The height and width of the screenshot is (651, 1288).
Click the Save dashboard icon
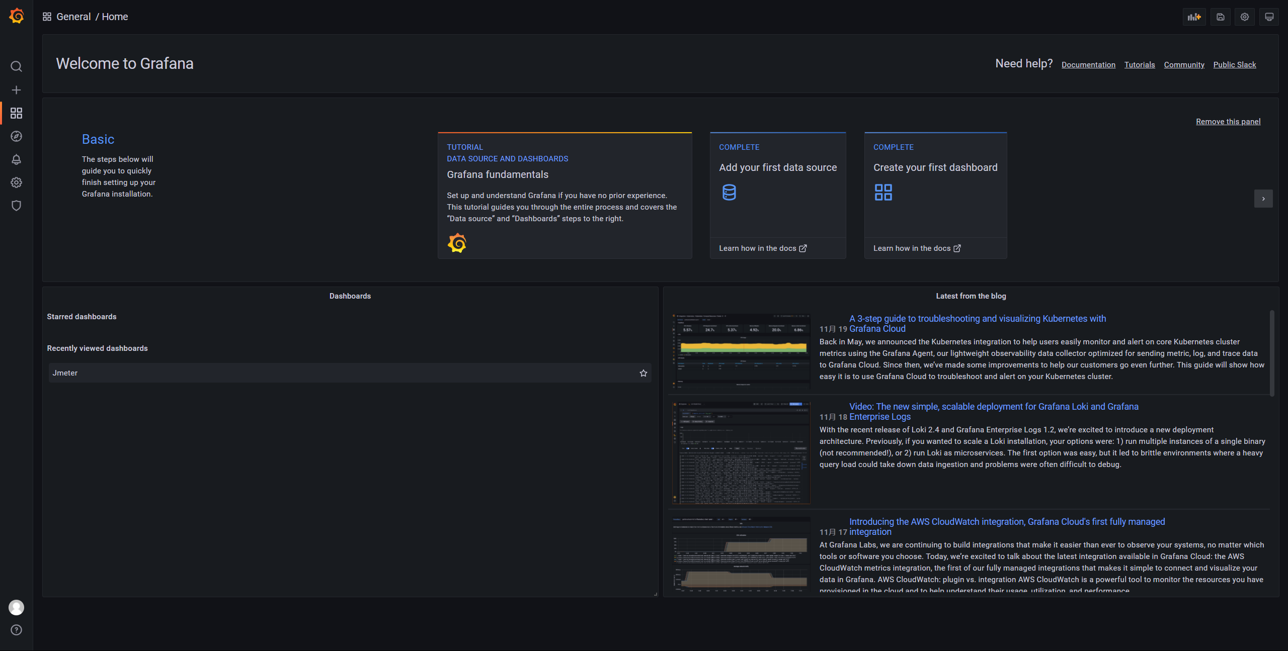(x=1220, y=17)
